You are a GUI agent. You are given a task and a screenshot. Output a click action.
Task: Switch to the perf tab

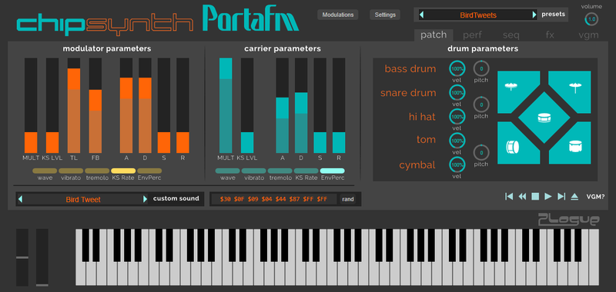(x=473, y=35)
